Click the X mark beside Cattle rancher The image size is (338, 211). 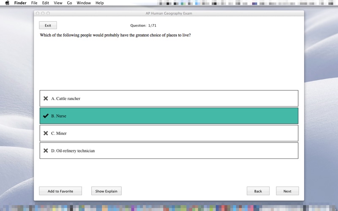(46, 98)
